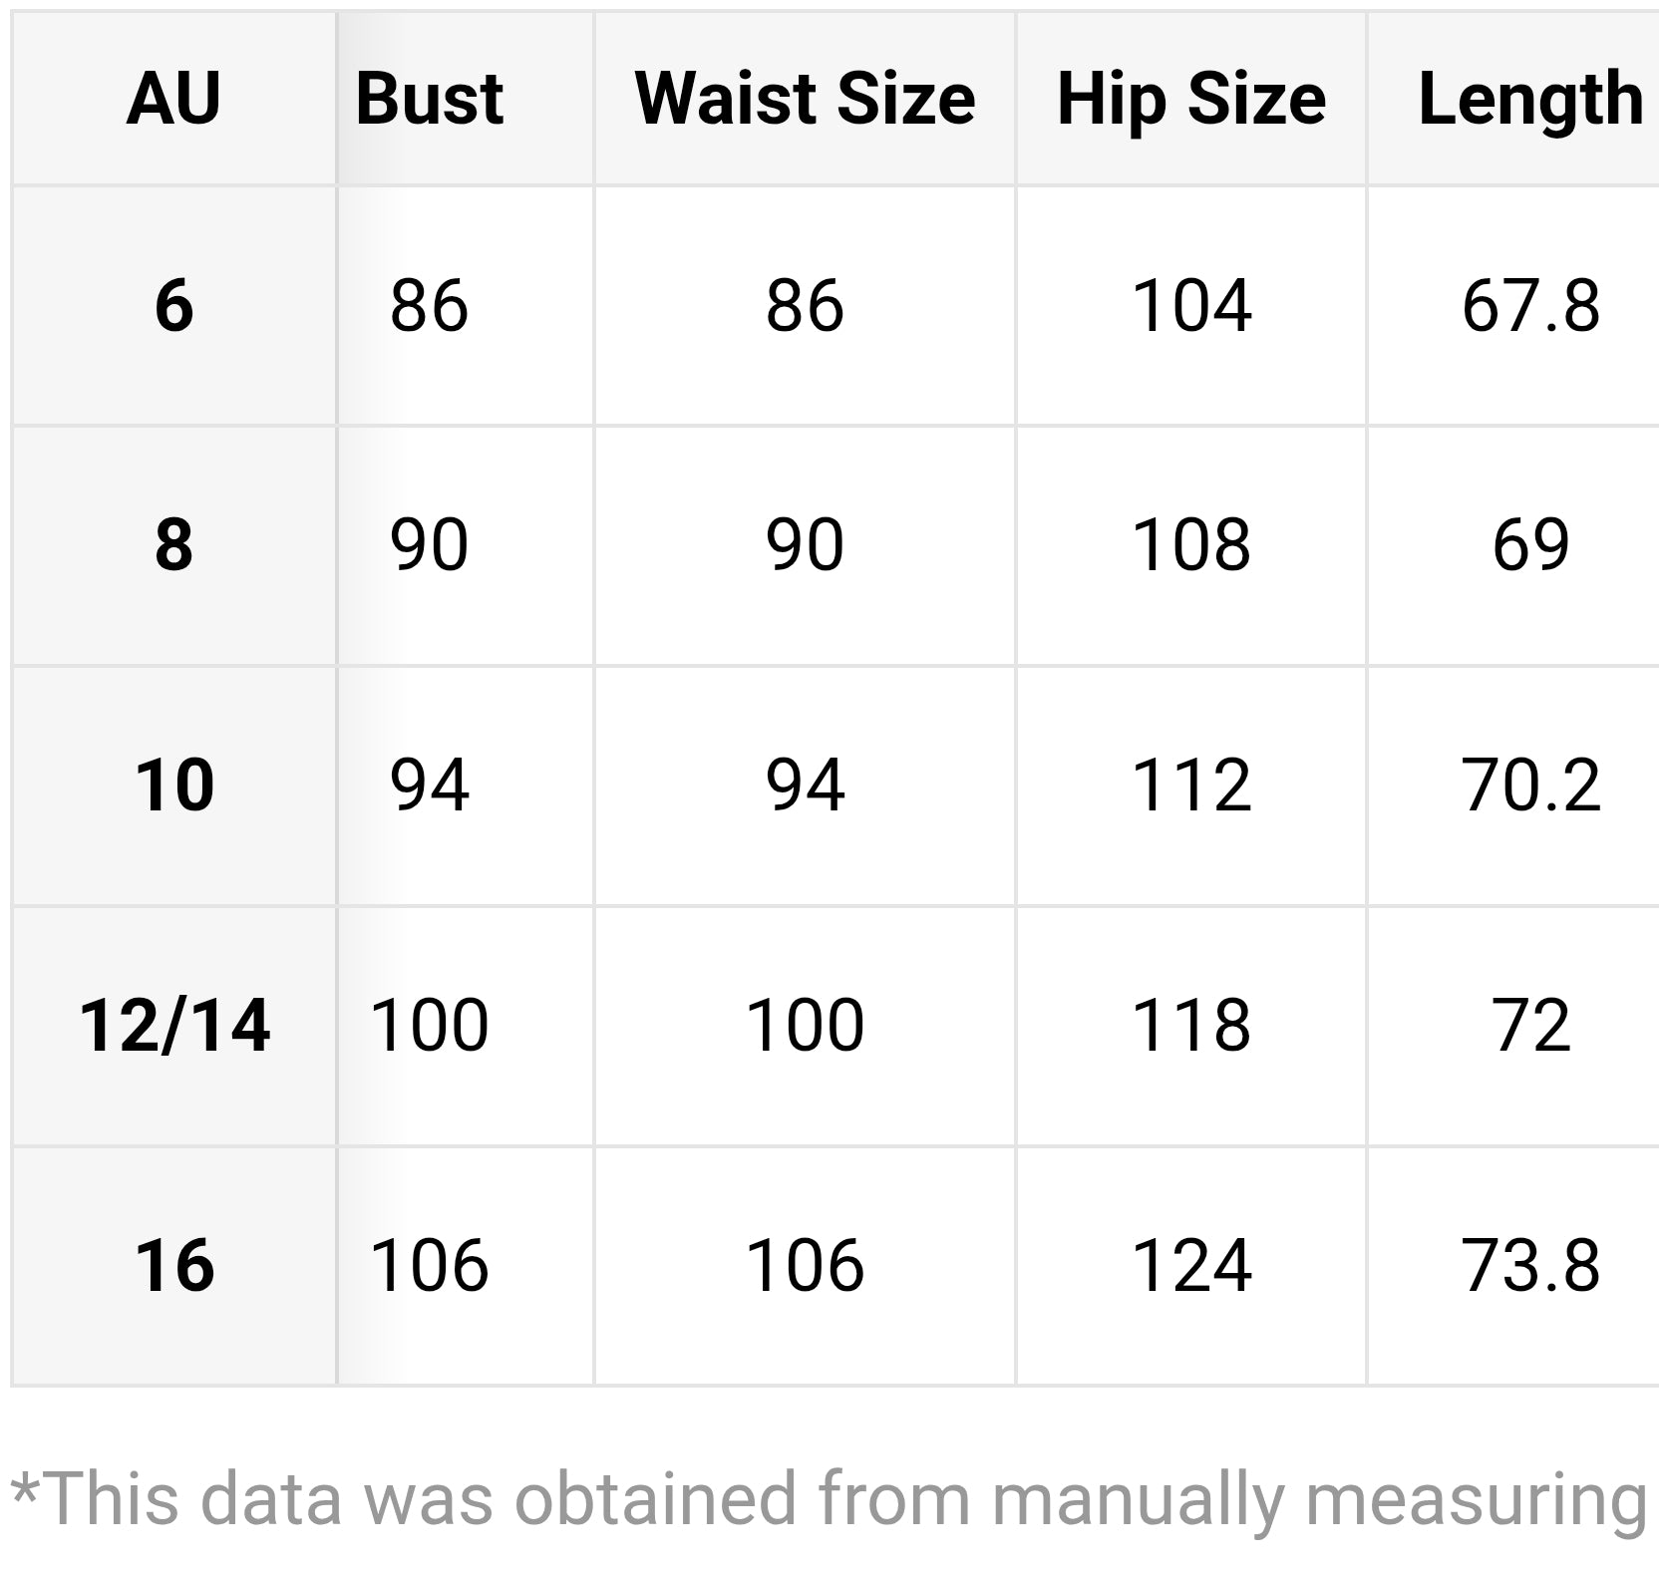Click the 112 hip size cell

click(x=1191, y=786)
